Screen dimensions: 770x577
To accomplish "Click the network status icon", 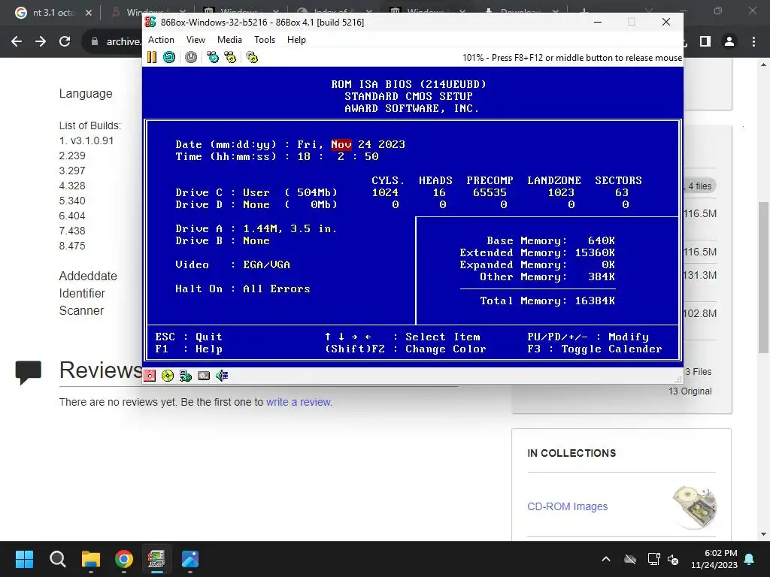I will (186, 376).
